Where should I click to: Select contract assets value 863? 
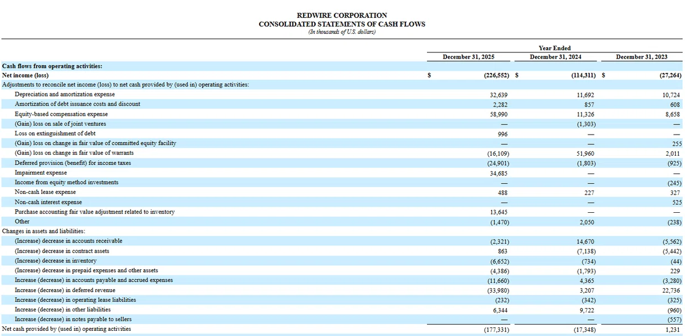point(502,251)
